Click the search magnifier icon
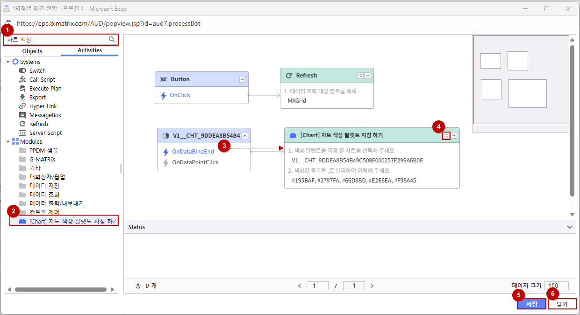Viewport: 580px width, 315px height. tap(112, 40)
